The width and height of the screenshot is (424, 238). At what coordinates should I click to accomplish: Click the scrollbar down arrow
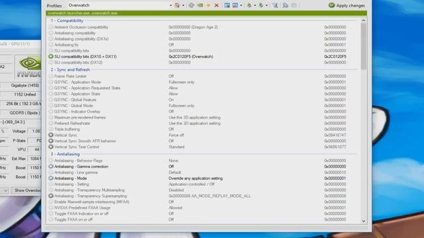point(364,221)
